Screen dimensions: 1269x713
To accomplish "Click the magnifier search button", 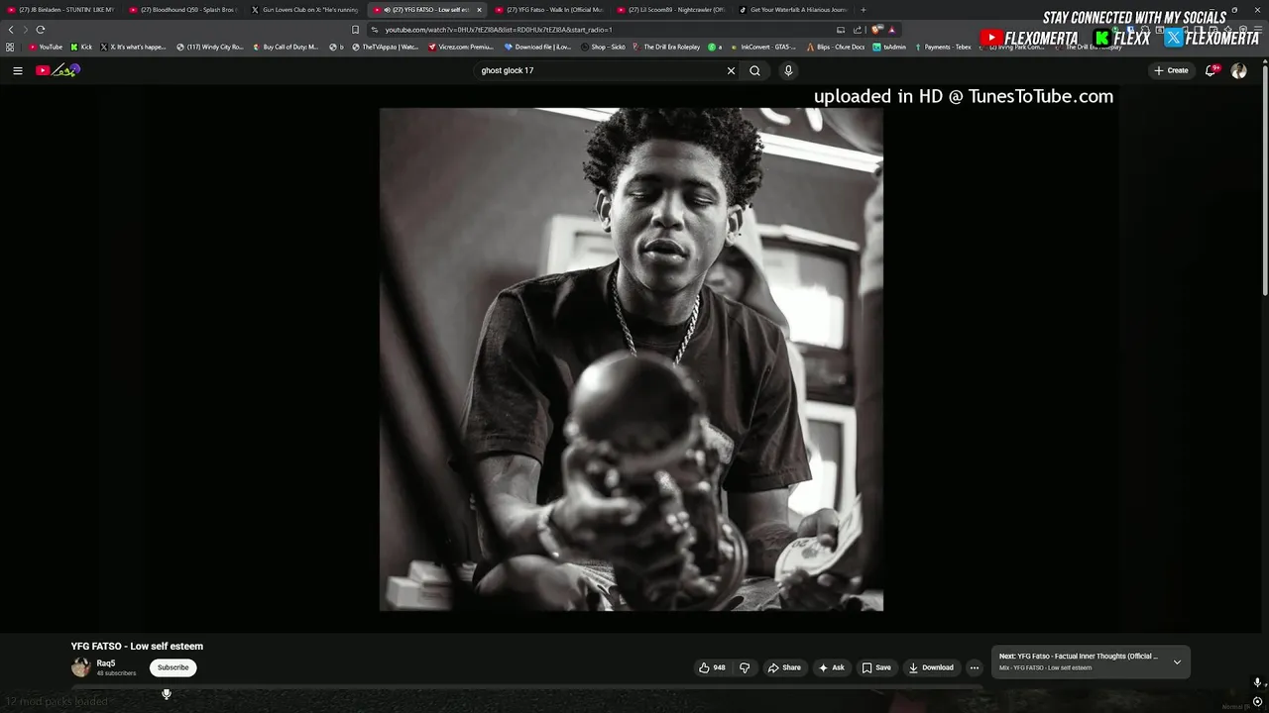I will 754,70.
